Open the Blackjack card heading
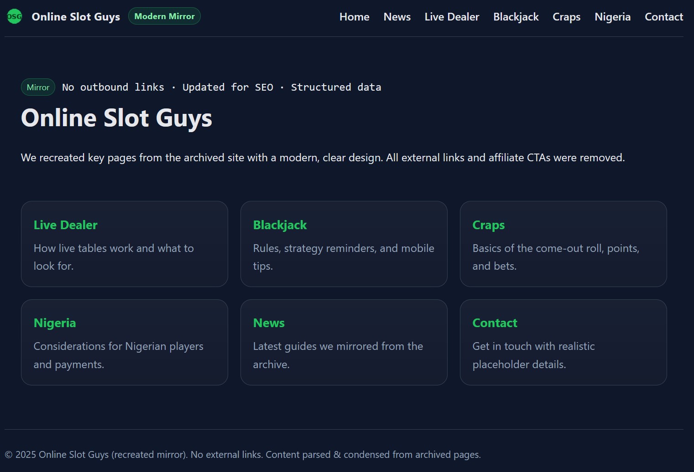 pyautogui.click(x=280, y=225)
